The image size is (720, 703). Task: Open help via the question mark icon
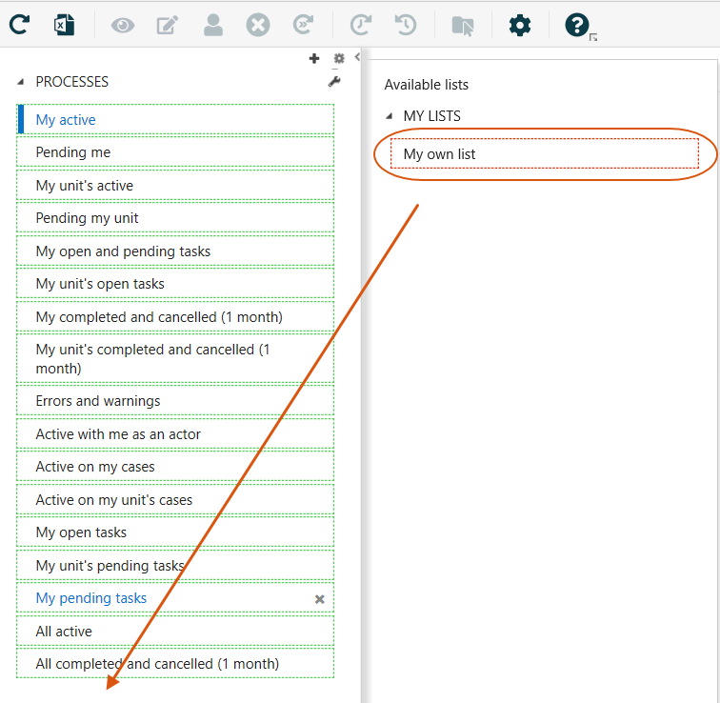coord(577,25)
